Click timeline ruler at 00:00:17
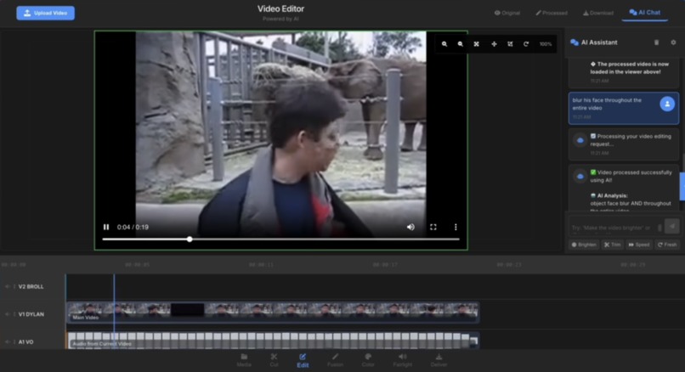Viewport: 685px width, 372px height. (385, 265)
